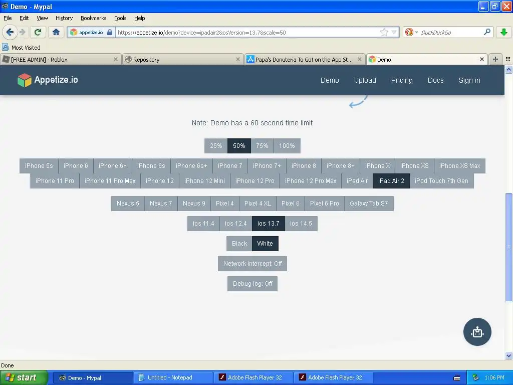Click the Sign in link
This screenshot has height=385, width=513.
click(x=469, y=80)
